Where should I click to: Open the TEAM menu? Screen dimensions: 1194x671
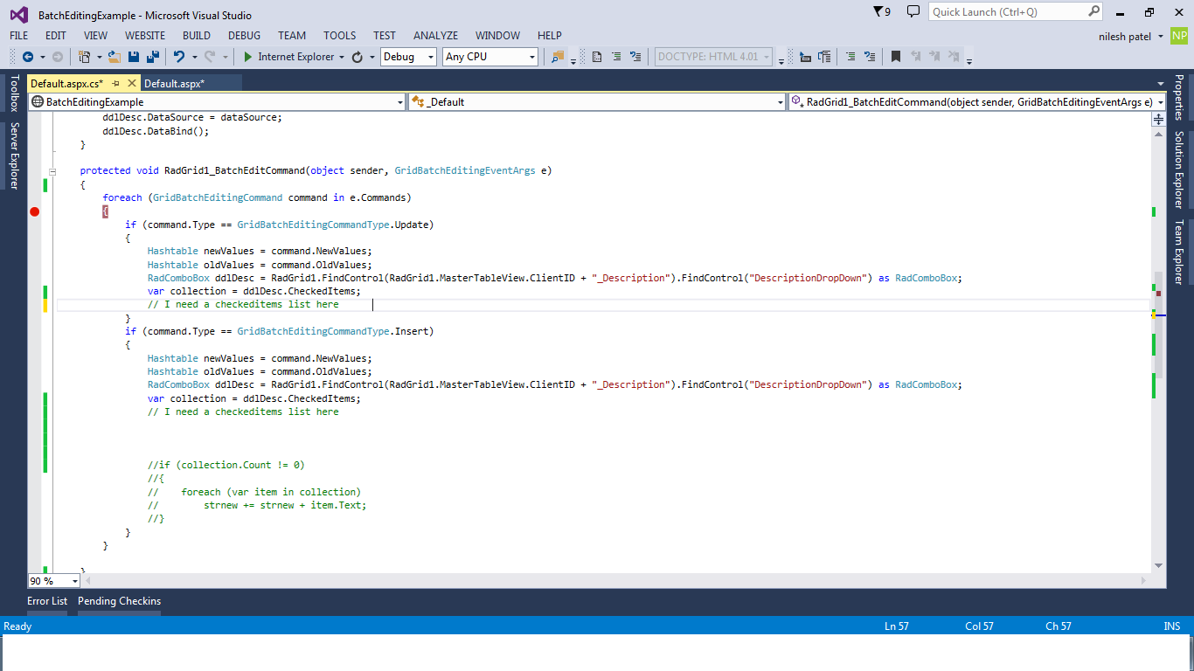click(292, 36)
